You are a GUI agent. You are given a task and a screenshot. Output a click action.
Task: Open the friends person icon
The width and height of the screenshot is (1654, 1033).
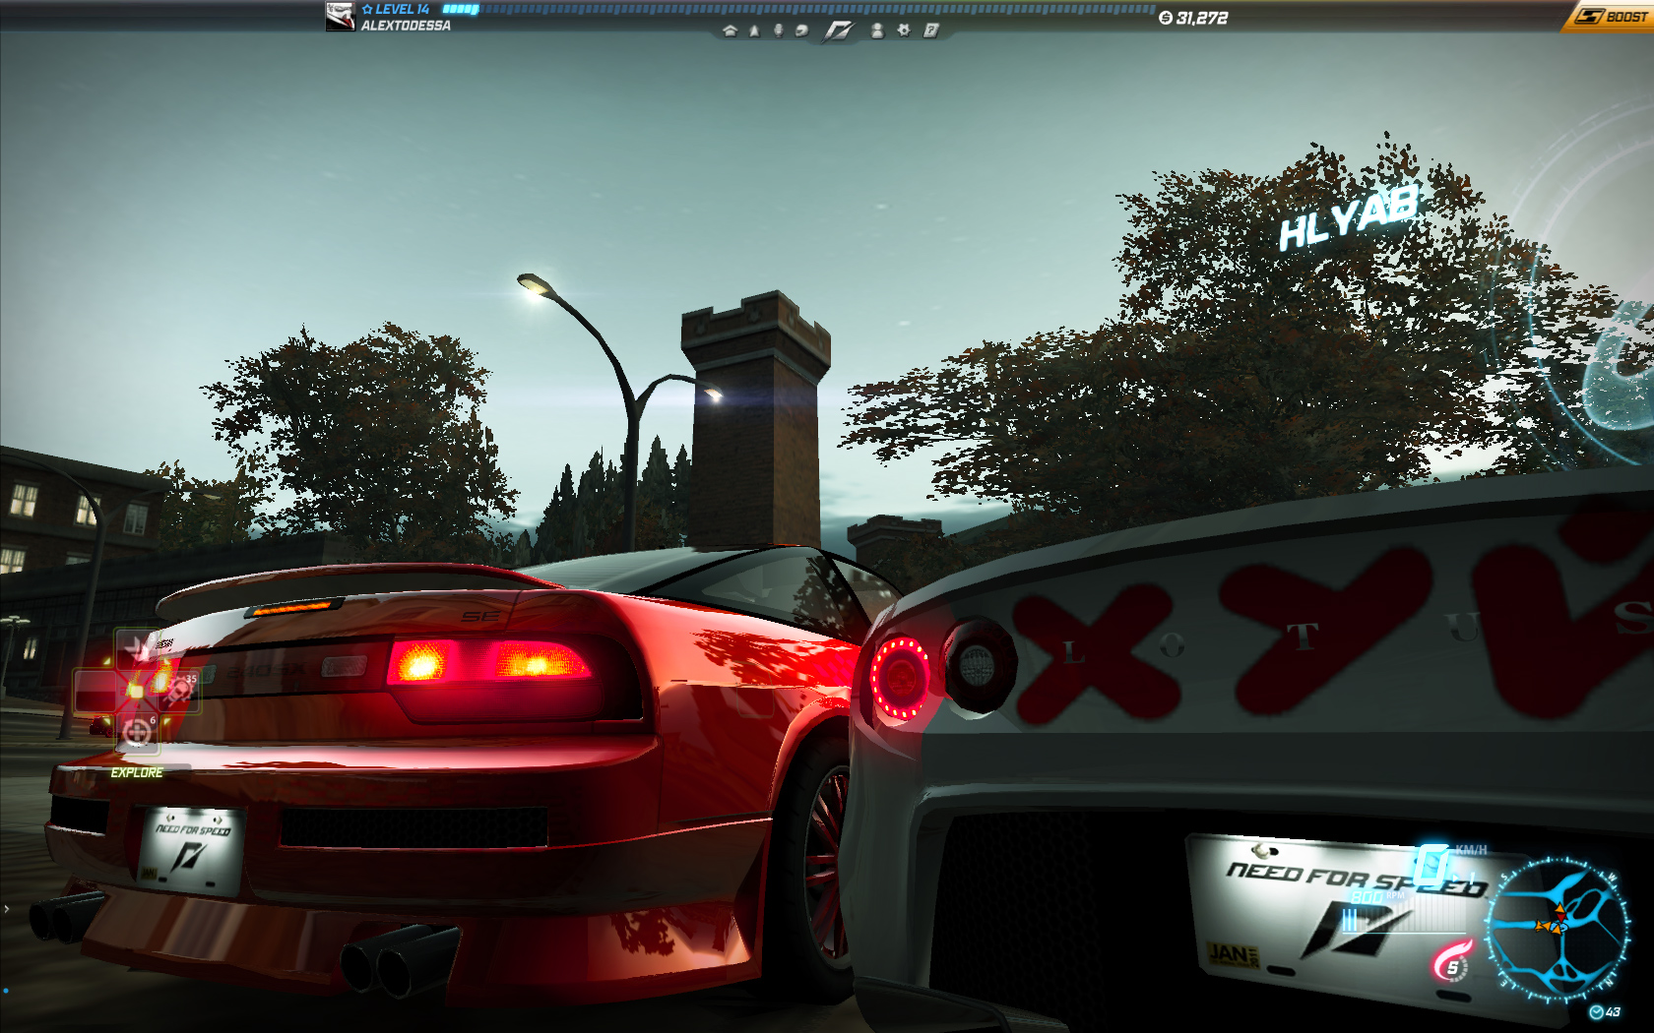coord(877,30)
